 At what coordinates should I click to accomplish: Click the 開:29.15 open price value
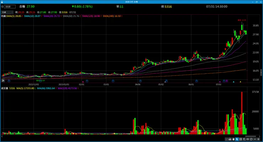pyautogui.click(x=20, y=12)
